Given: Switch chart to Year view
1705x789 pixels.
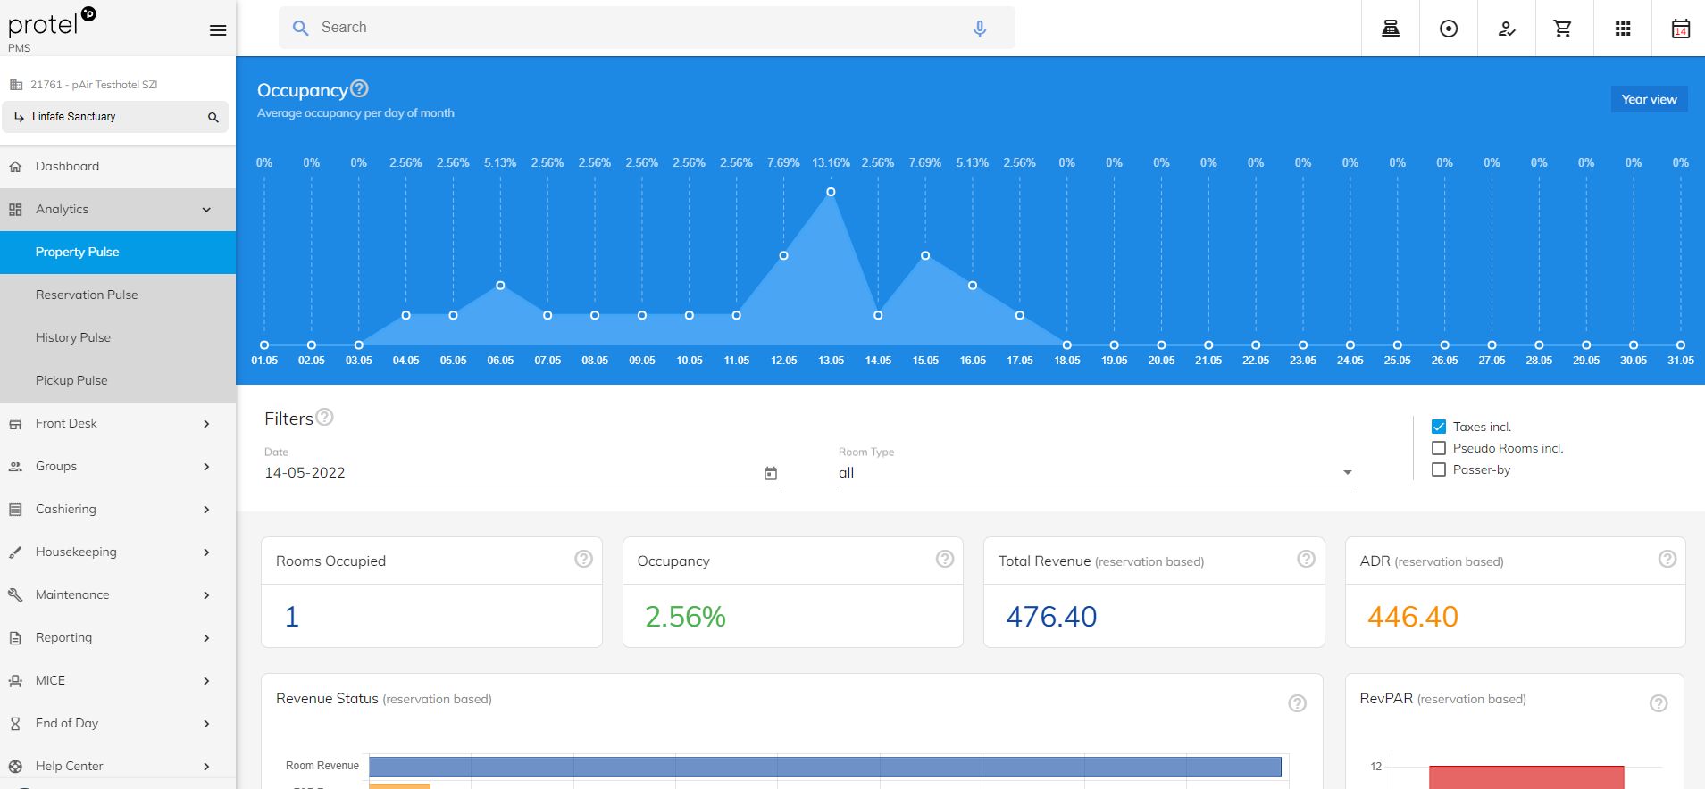Looking at the screenshot, I should point(1649,99).
